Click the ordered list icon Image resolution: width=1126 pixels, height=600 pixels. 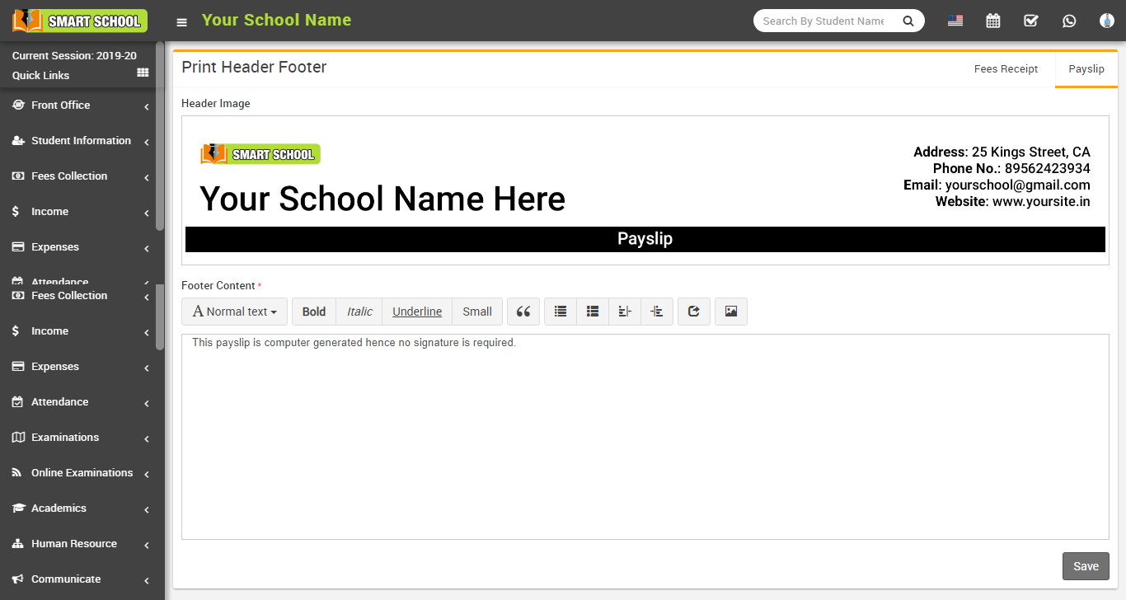coord(592,312)
